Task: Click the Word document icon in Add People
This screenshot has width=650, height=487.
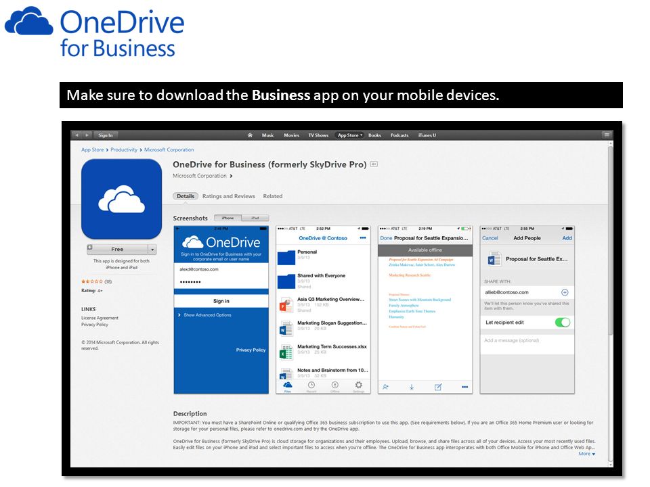Action: (494, 259)
